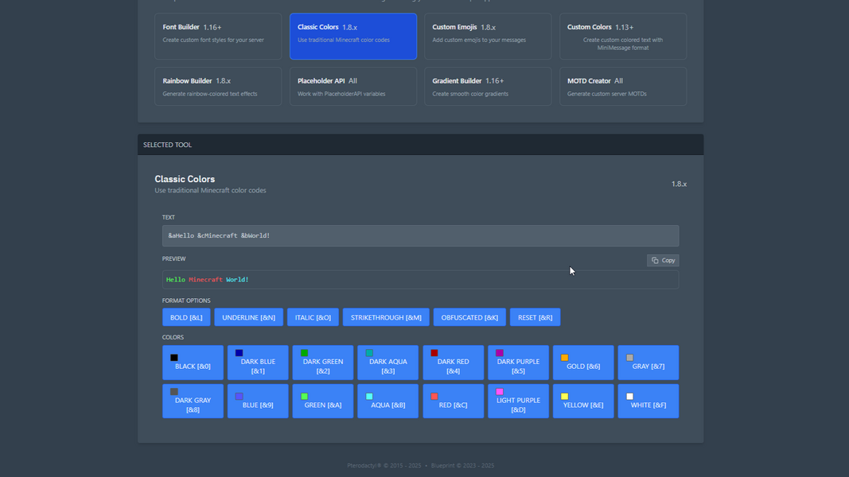Insert OBFUSCATED [&K] format code
The height and width of the screenshot is (477, 849).
469,317
